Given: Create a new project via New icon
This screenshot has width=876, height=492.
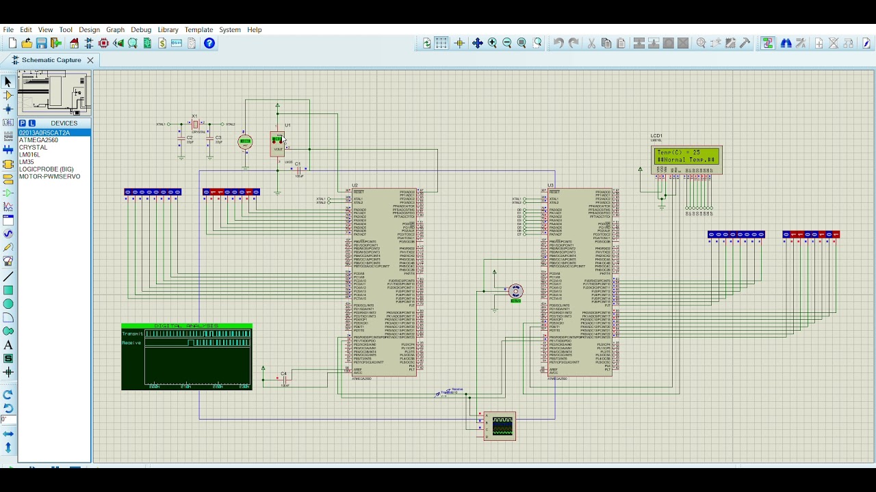Looking at the screenshot, I should pyautogui.click(x=12, y=43).
